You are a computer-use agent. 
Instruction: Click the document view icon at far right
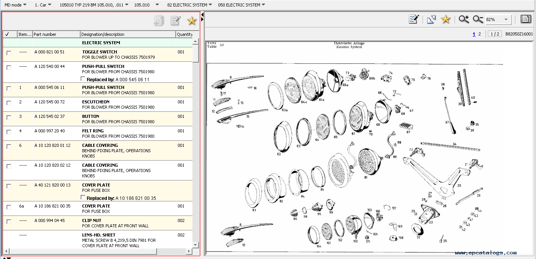(x=526, y=19)
